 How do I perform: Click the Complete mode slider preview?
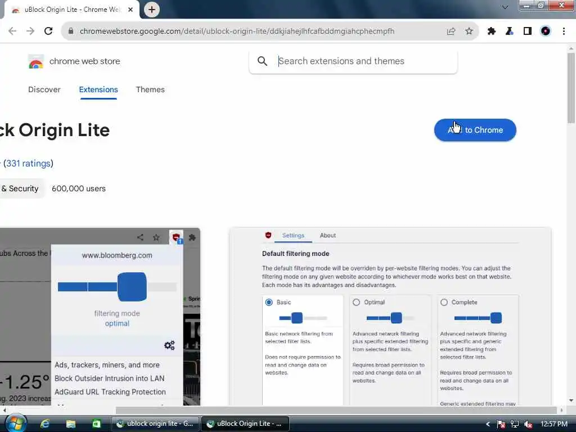click(478, 318)
